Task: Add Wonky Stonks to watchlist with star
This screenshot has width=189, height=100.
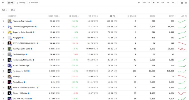Action: [4, 82]
